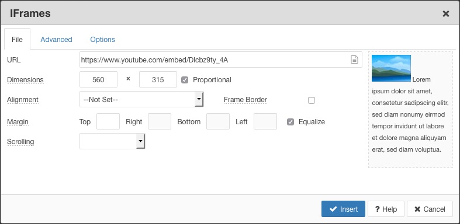Screen dimensions: 460x224
Task: Click the Insert button
Action: [x=343, y=209]
